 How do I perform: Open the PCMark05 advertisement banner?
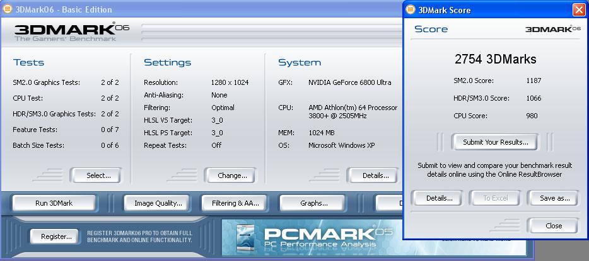pos(373,238)
